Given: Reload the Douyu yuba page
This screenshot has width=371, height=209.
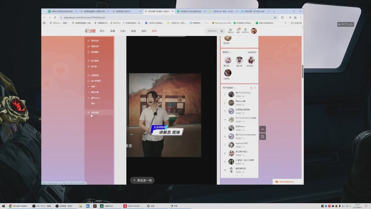Looking at the screenshot, I should pos(55,18).
